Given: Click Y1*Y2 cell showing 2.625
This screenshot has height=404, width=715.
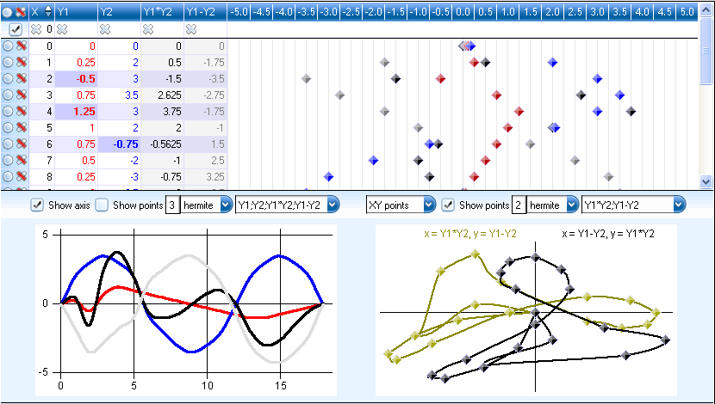Looking at the screenshot, I should click(x=162, y=95).
